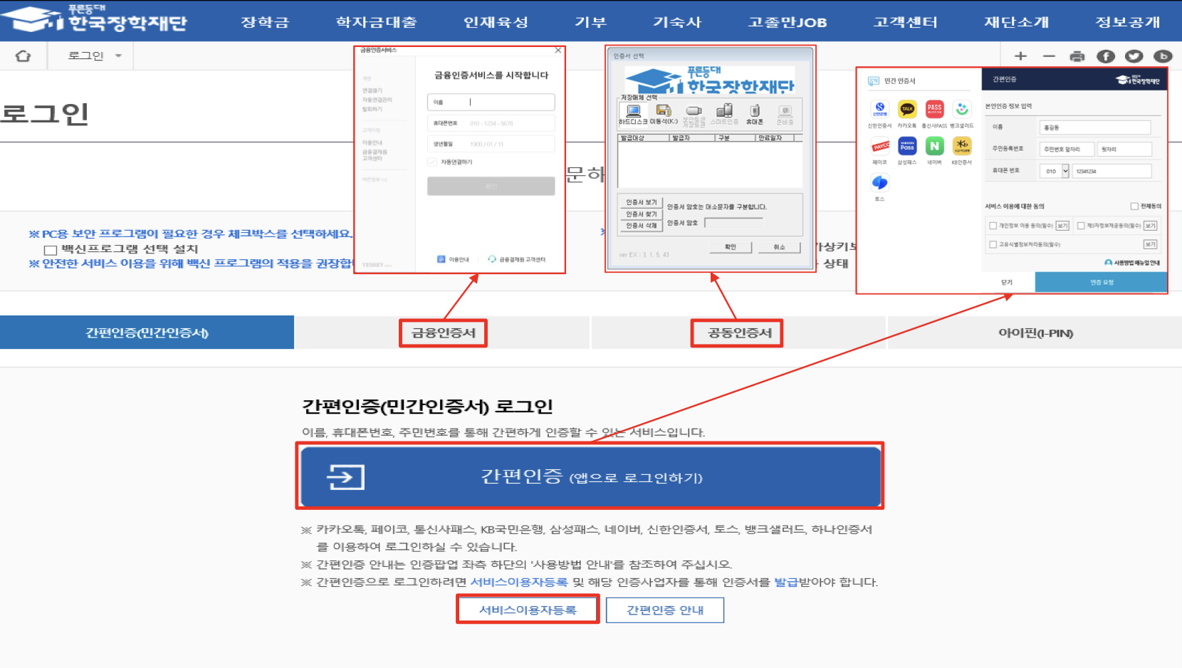Choose 하드디스크 storage media icon
Screen dimensions: 1182x668
pos(633,111)
